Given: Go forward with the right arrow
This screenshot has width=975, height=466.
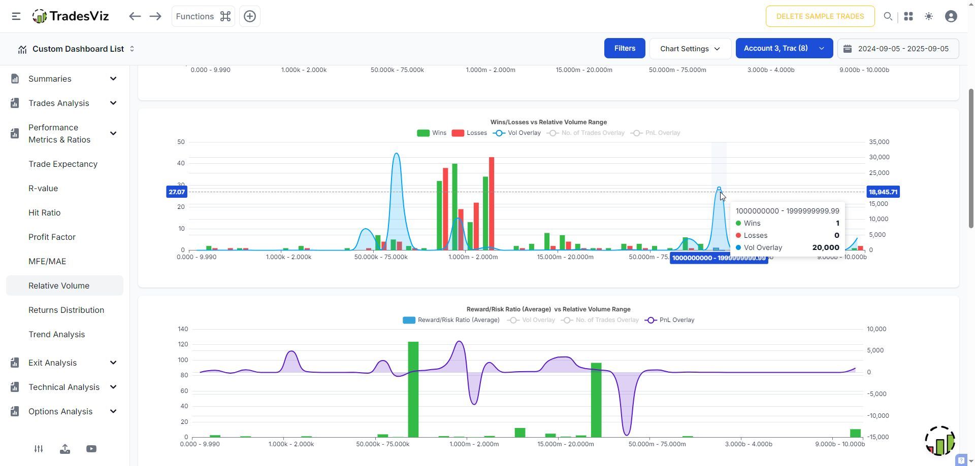Looking at the screenshot, I should coord(155,16).
